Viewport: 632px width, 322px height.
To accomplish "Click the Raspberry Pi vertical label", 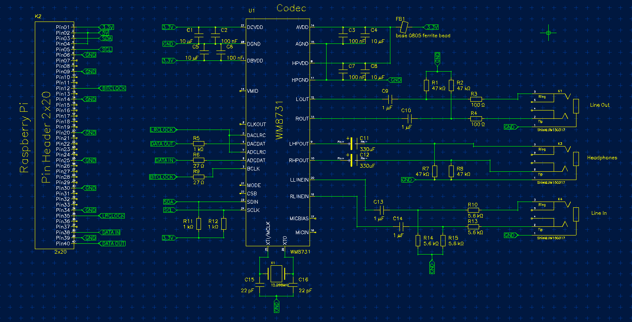I will (x=24, y=137).
